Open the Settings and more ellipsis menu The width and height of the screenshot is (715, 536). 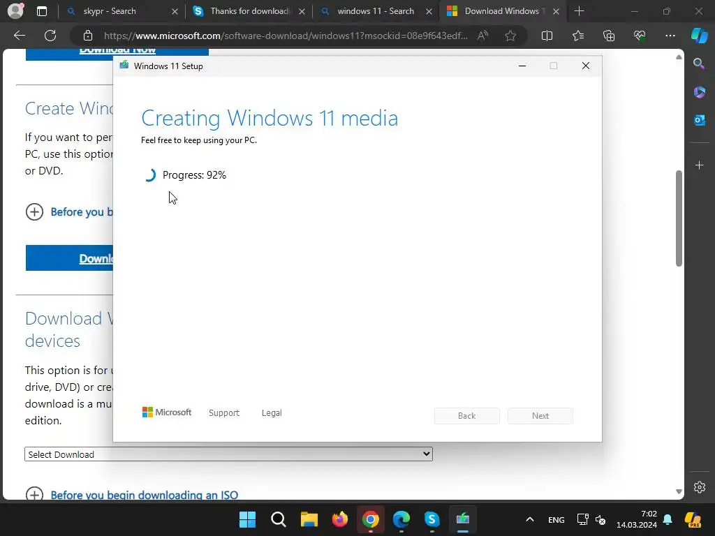click(670, 36)
